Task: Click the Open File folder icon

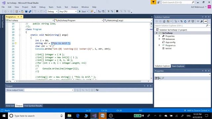Action: point(23,12)
